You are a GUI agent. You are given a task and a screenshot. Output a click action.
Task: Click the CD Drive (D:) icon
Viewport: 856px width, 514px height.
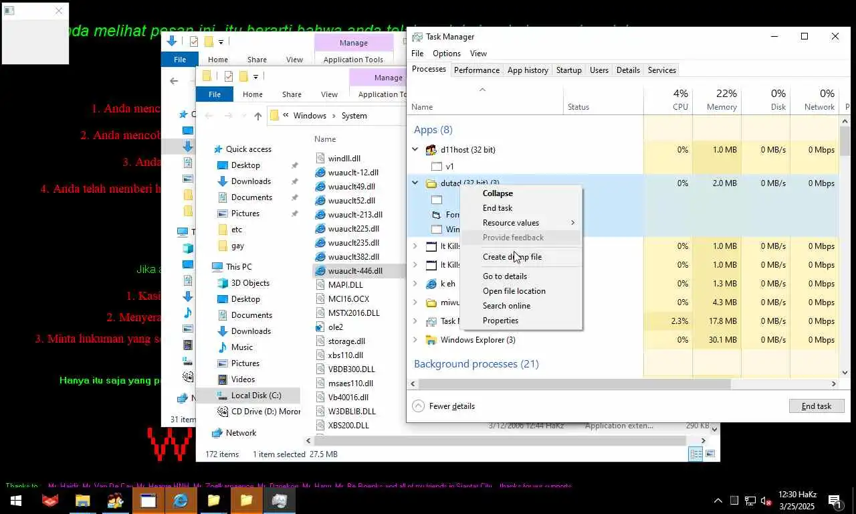pyautogui.click(x=223, y=412)
